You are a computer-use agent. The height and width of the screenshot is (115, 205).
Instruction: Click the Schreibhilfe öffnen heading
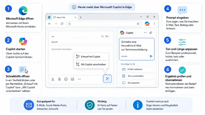18,76
